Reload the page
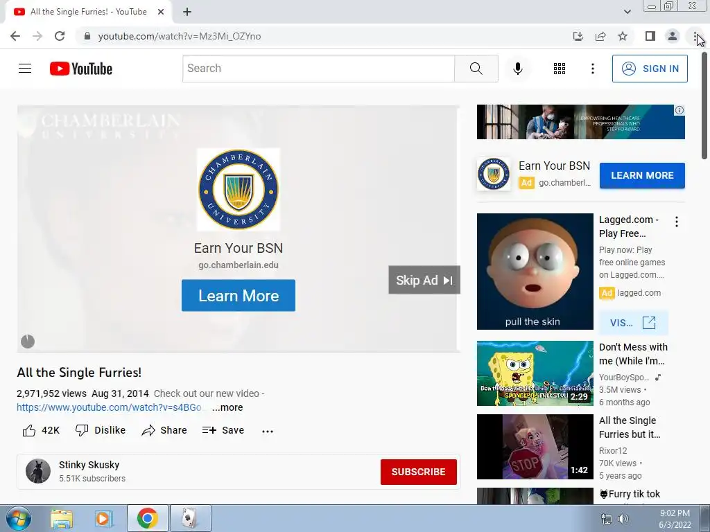The height and width of the screenshot is (532, 710). click(x=60, y=36)
